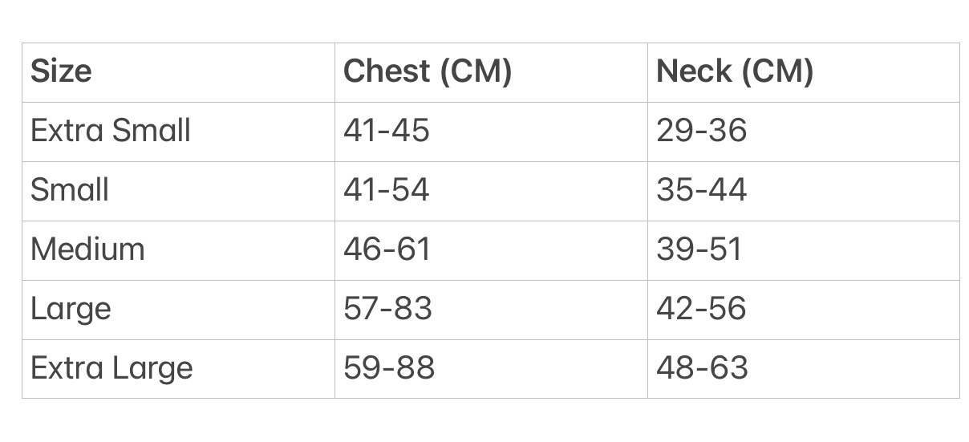Click chest value 57-83

click(388, 308)
